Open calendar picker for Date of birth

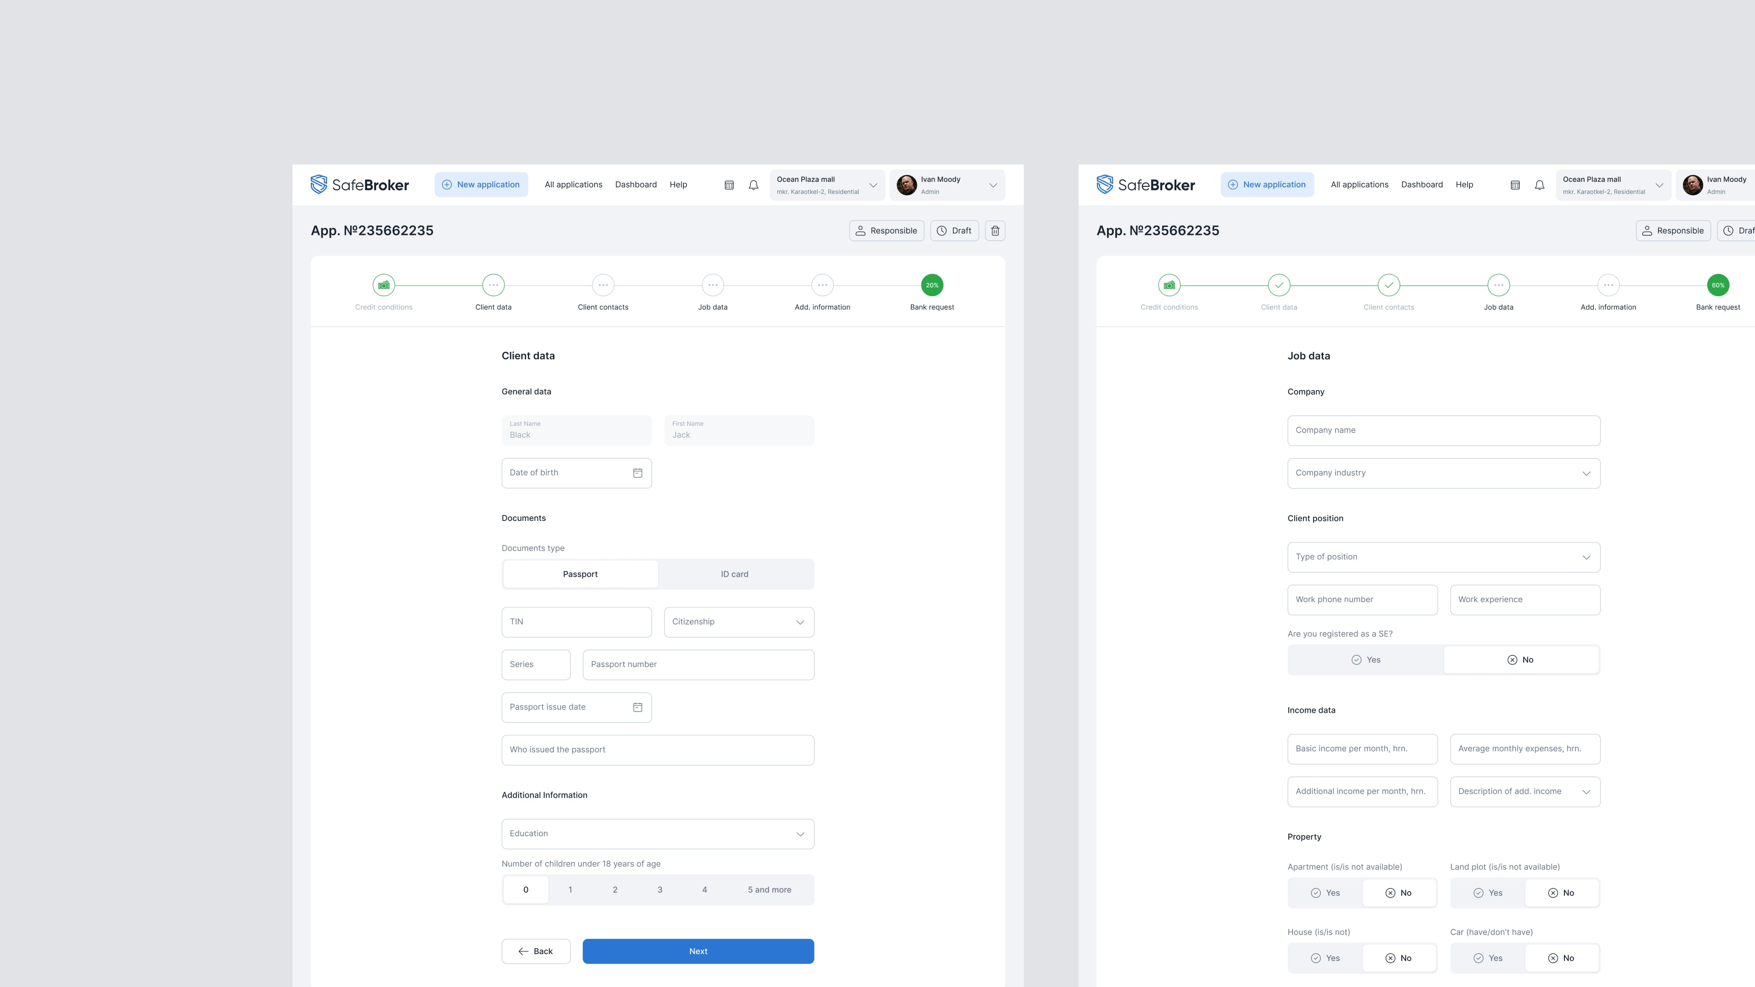click(637, 473)
